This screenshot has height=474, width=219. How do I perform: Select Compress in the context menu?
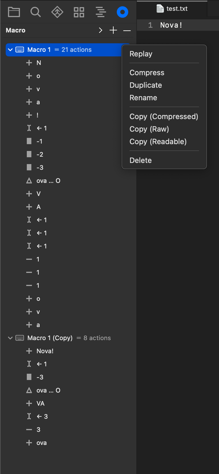(147, 73)
